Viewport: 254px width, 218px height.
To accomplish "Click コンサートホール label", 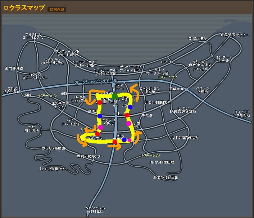I will (x=224, y=59).
